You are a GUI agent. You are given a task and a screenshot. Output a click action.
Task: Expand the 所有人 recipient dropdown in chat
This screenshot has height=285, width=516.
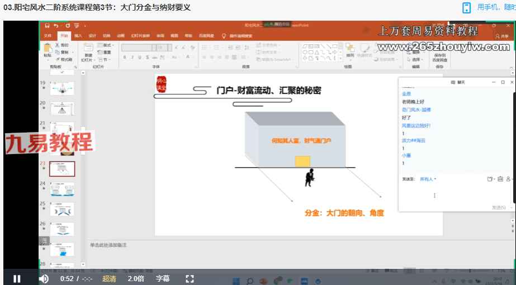(x=428, y=179)
